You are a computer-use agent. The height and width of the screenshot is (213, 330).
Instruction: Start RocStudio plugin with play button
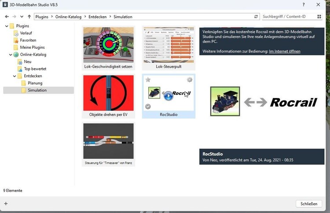pos(168,96)
